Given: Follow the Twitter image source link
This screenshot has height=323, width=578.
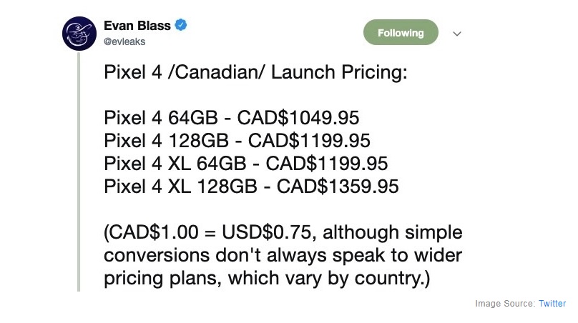Looking at the screenshot, I should pos(552,304).
